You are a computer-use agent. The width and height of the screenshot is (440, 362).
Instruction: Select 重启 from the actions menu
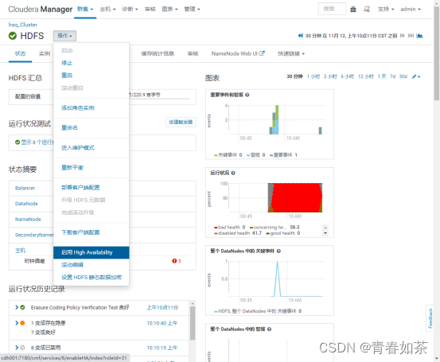click(67, 76)
